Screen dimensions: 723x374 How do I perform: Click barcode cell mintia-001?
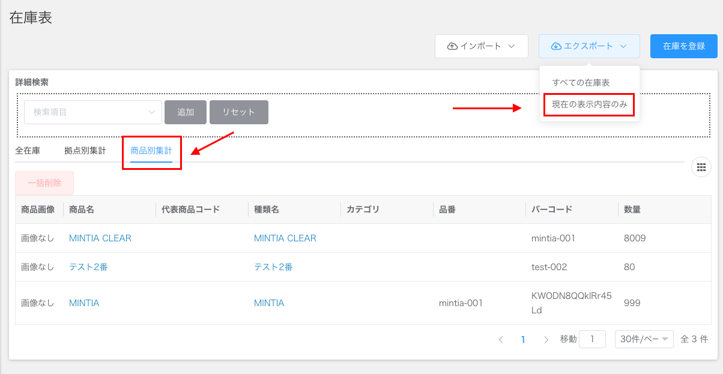[554, 238]
